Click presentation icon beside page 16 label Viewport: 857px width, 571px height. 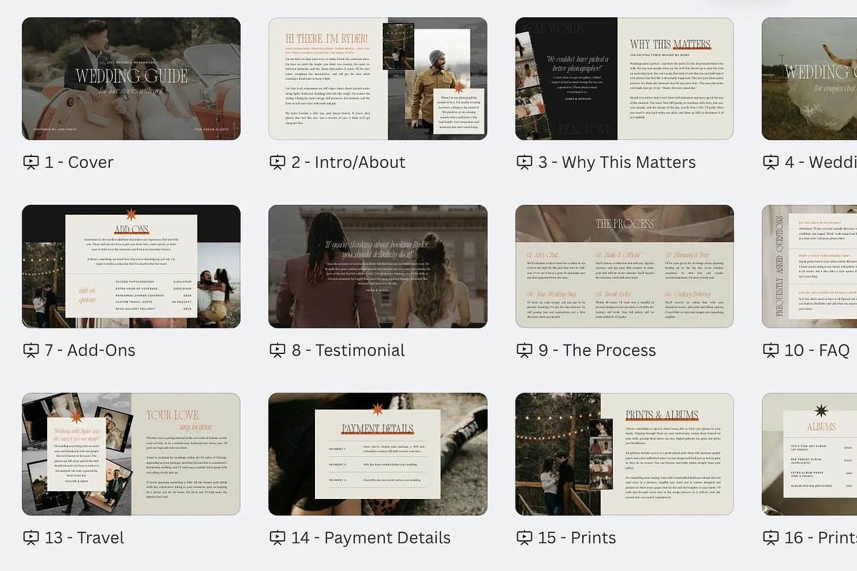(x=771, y=537)
